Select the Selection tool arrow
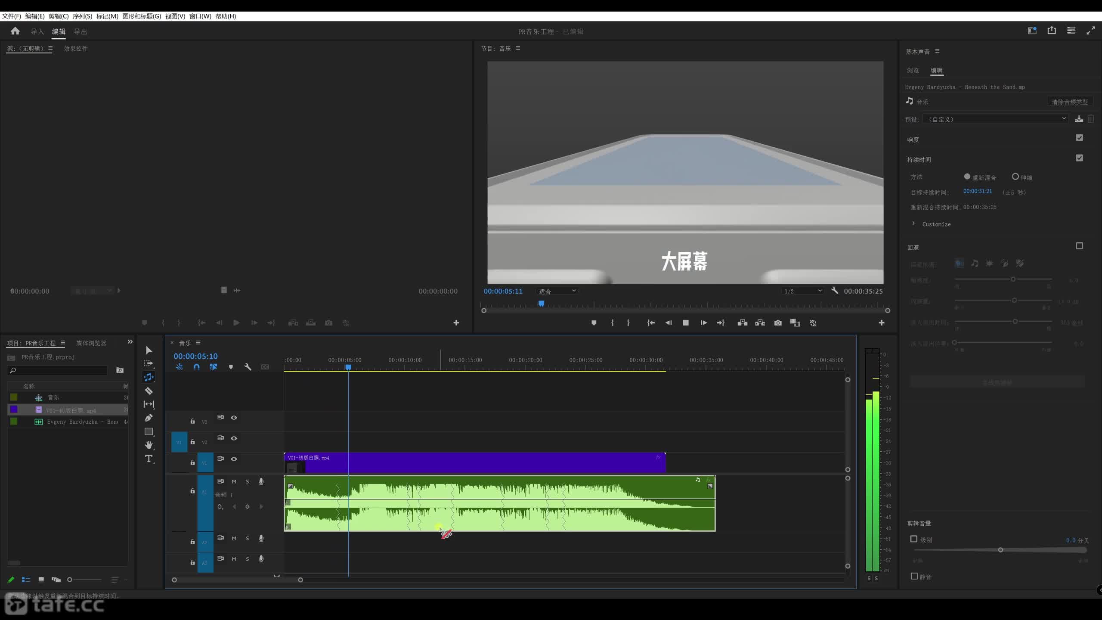 pyautogui.click(x=149, y=350)
